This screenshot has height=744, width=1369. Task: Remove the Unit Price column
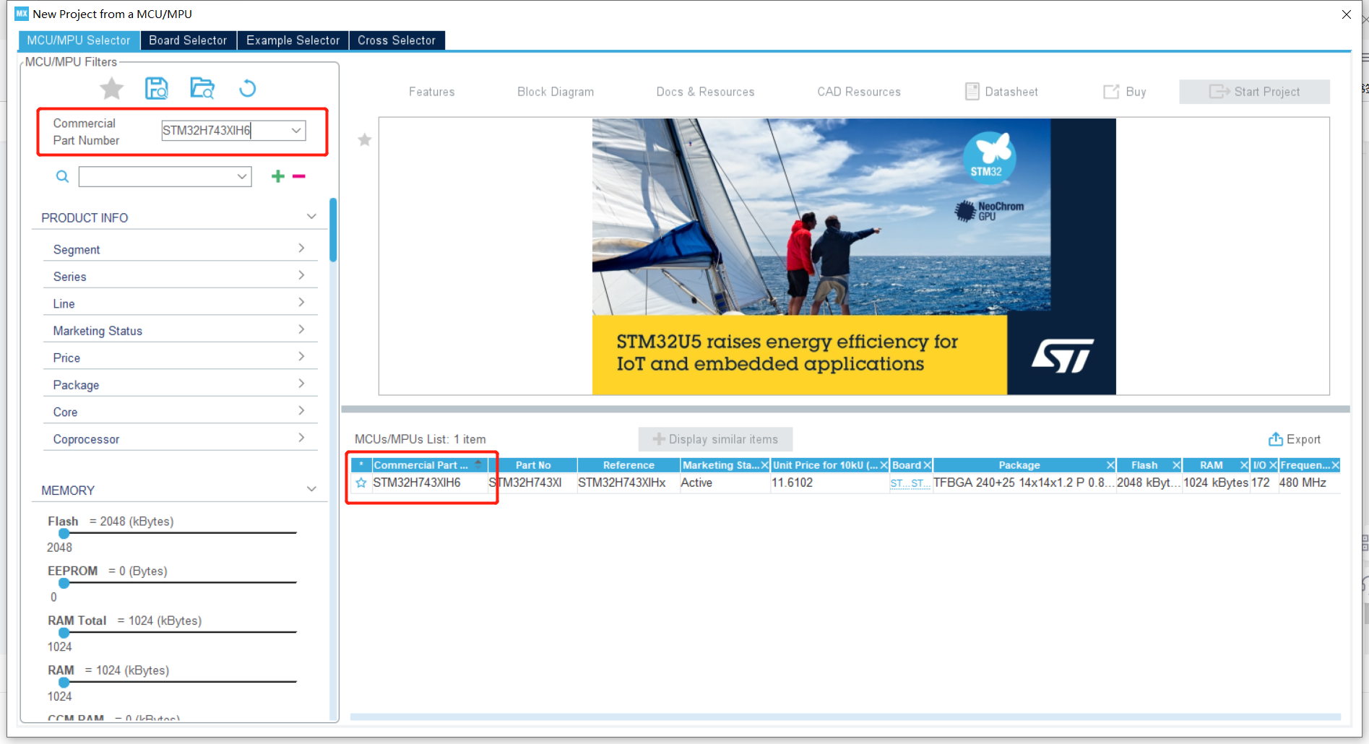pyautogui.click(x=884, y=465)
